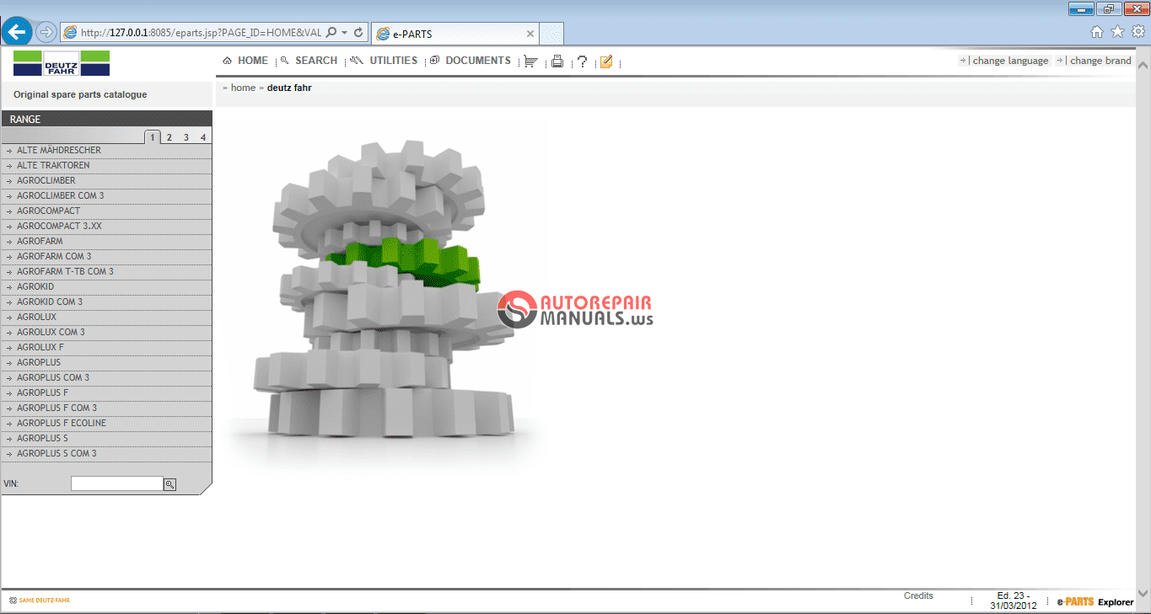
Task: Click the printer icon in toolbar
Action: [557, 61]
